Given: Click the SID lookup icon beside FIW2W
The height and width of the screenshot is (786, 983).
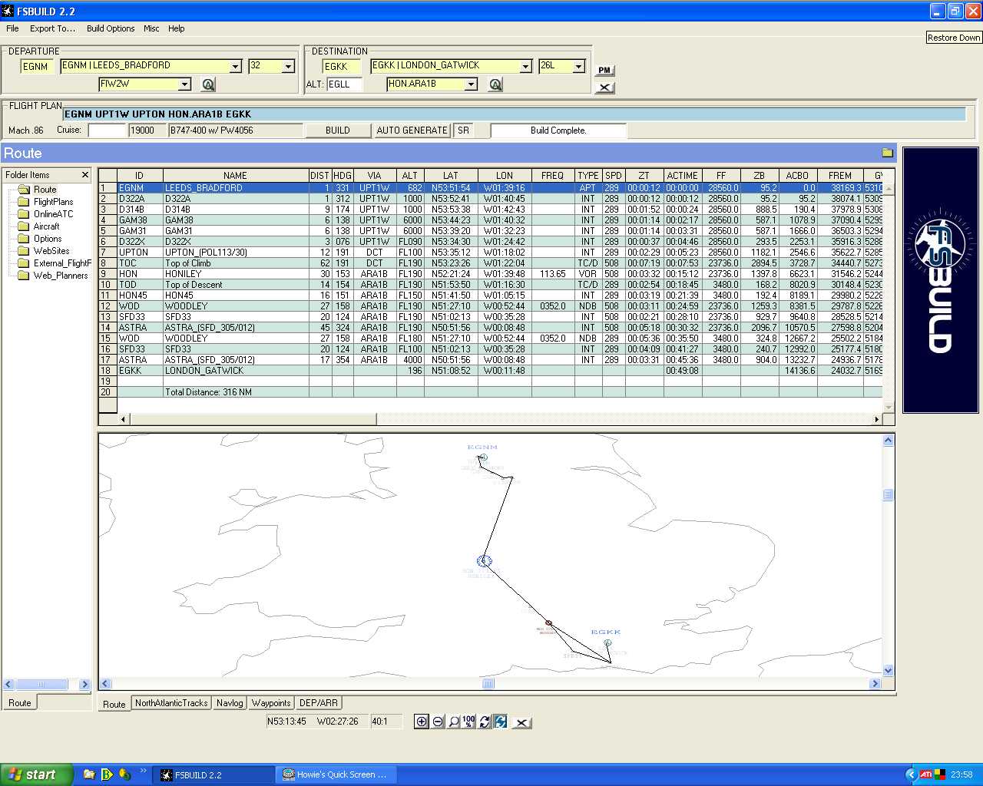Looking at the screenshot, I should point(208,84).
